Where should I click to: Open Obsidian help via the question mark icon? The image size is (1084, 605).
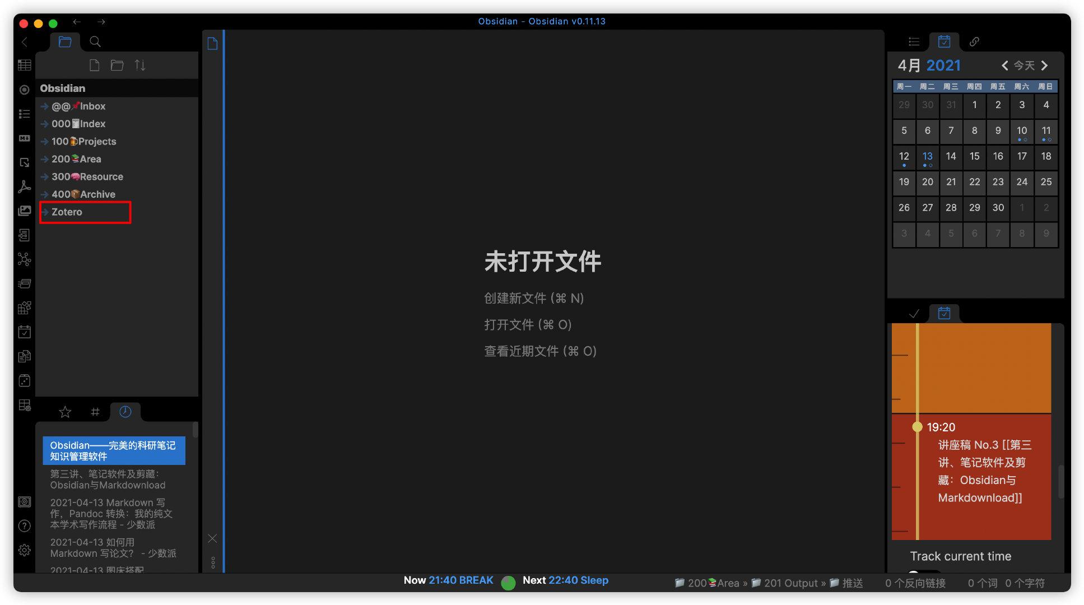[x=24, y=526]
